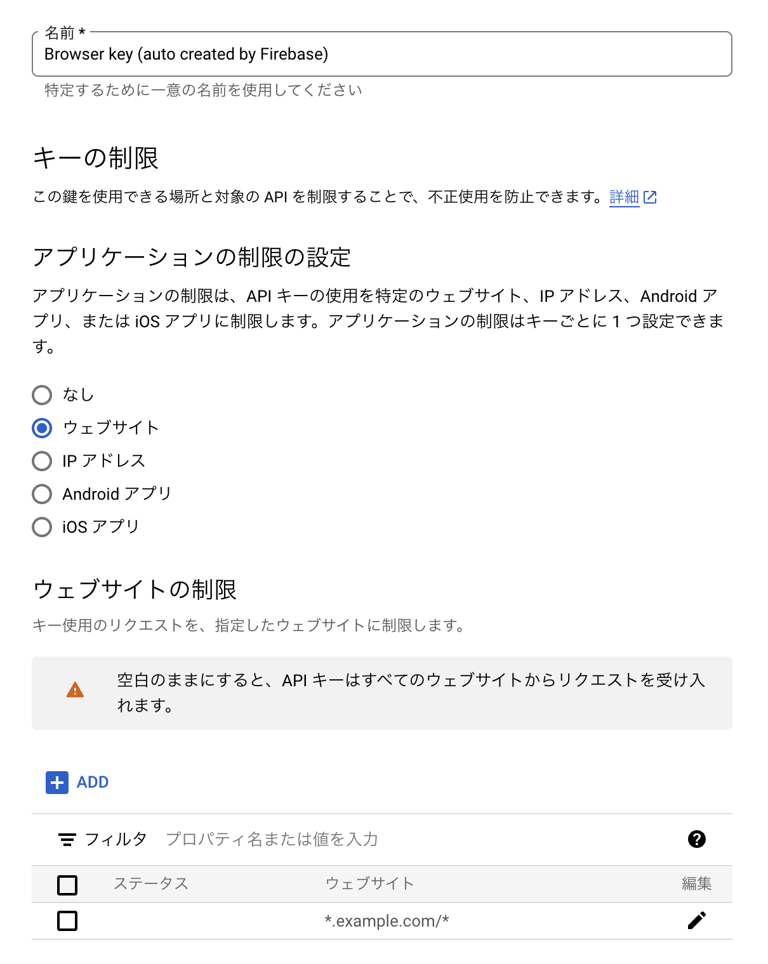
Task: Choose the IP アドレス restriction option
Action: coord(42,461)
